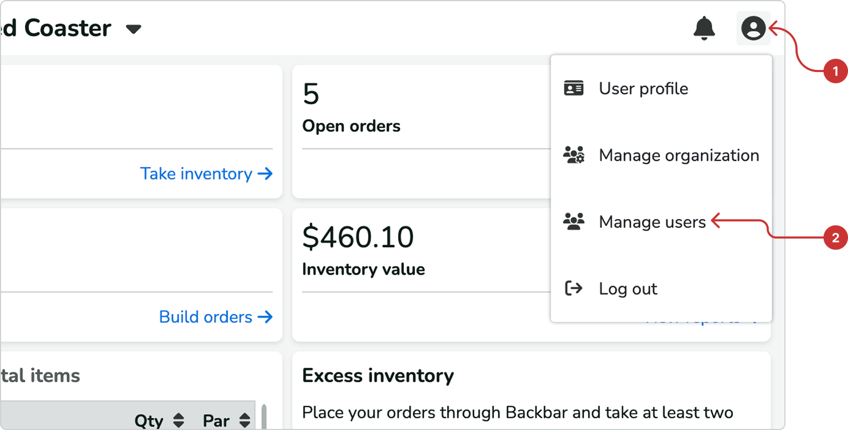Expand the Coaster venue dropdown arrow
848x430 pixels.
pyautogui.click(x=134, y=29)
